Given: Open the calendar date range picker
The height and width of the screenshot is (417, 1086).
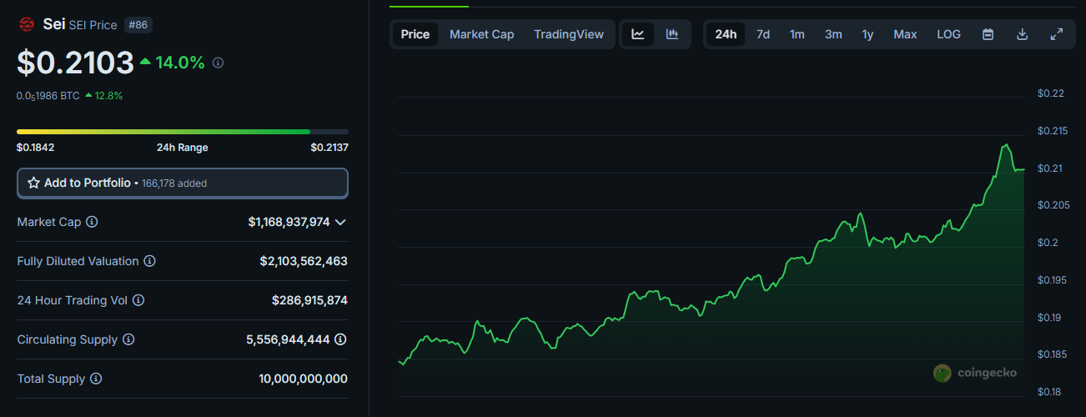Looking at the screenshot, I should pyautogui.click(x=988, y=34).
